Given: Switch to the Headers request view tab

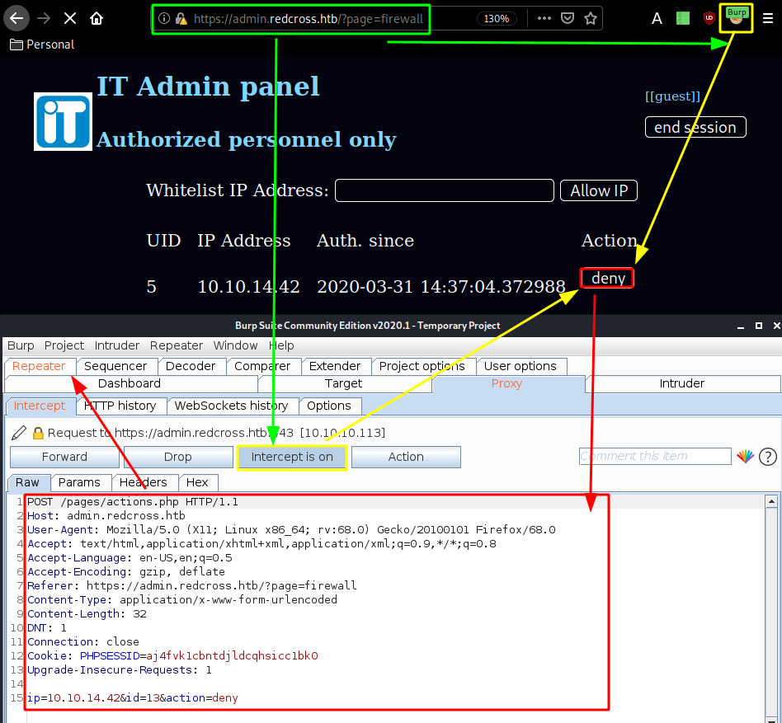Looking at the screenshot, I should [144, 482].
